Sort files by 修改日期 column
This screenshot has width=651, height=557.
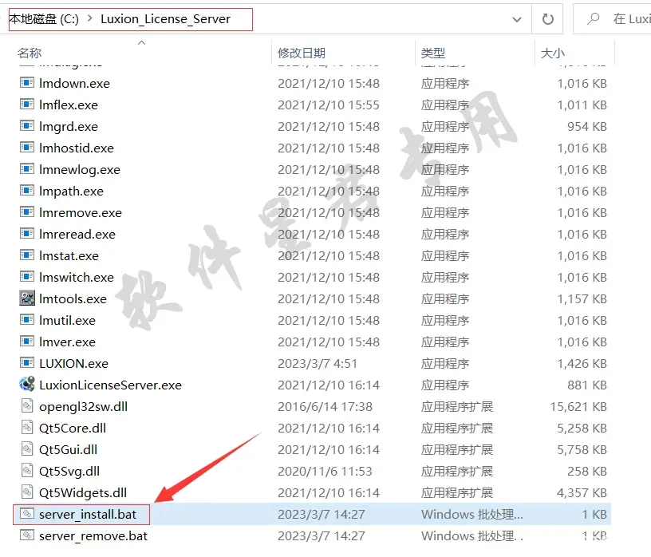point(302,53)
